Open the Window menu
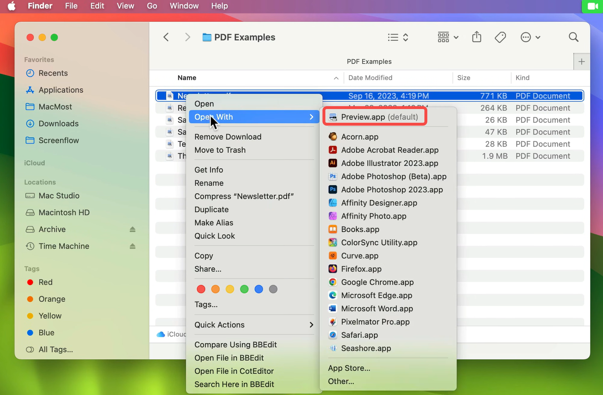 click(184, 6)
